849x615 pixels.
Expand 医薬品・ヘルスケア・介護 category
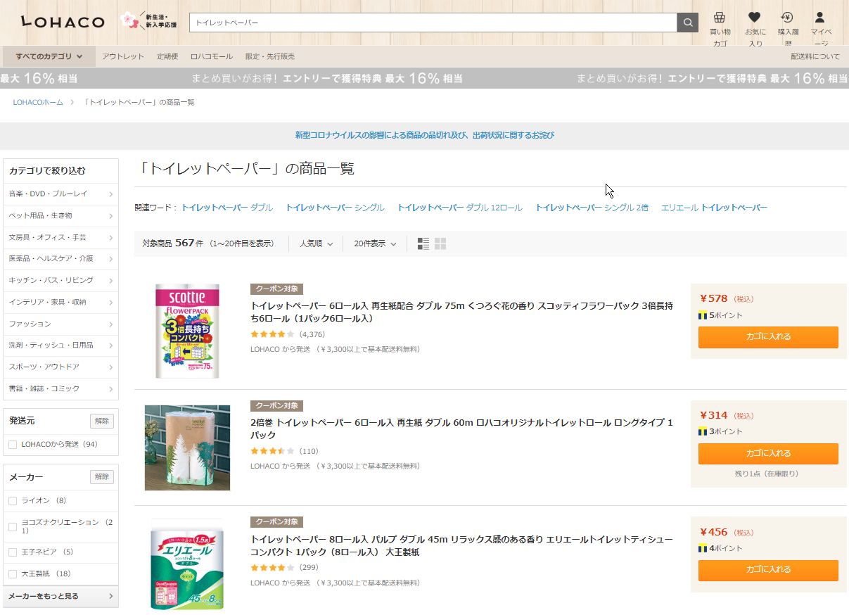[61, 258]
